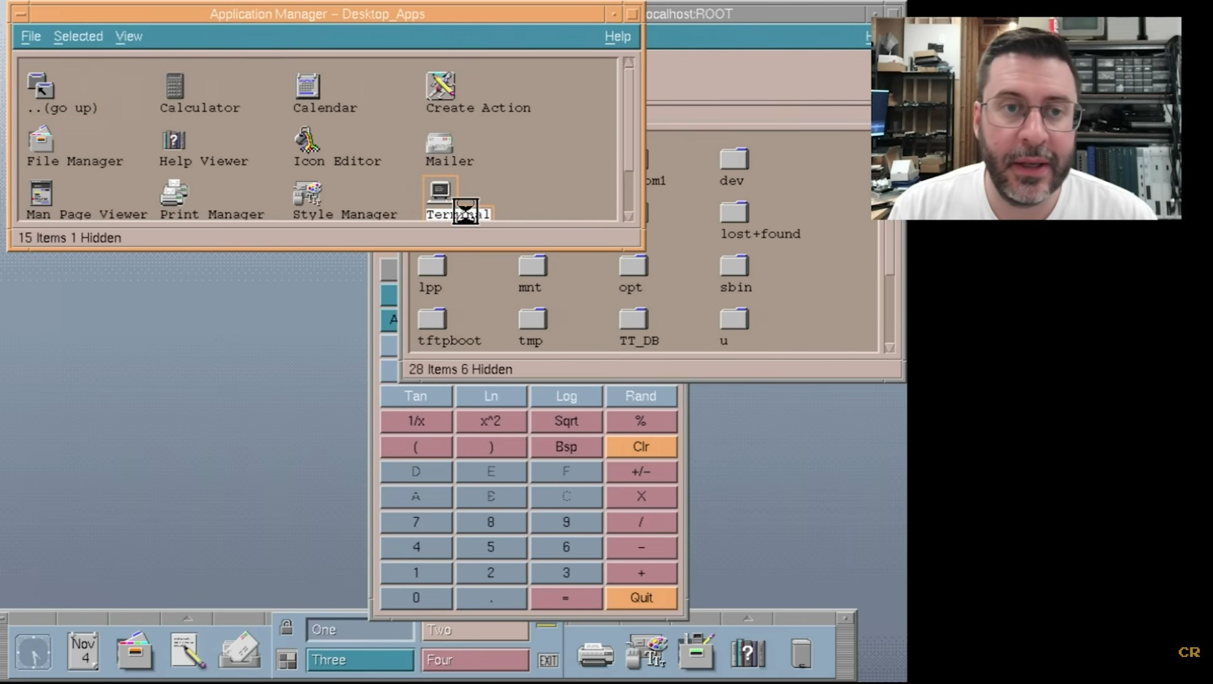Switch to workspace Two
Viewport: 1213px width, 684px height.
pyautogui.click(x=475, y=630)
